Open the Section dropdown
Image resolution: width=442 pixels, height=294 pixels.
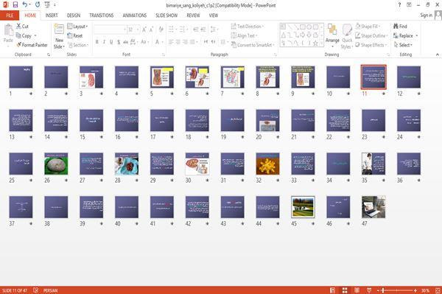(x=78, y=45)
